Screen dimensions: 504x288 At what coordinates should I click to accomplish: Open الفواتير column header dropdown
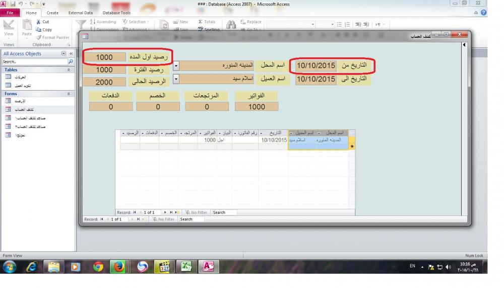click(x=201, y=133)
